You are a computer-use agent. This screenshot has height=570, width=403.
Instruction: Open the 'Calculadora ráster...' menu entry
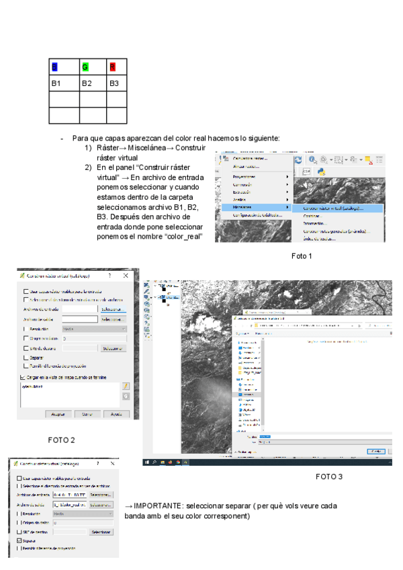[250, 159]
